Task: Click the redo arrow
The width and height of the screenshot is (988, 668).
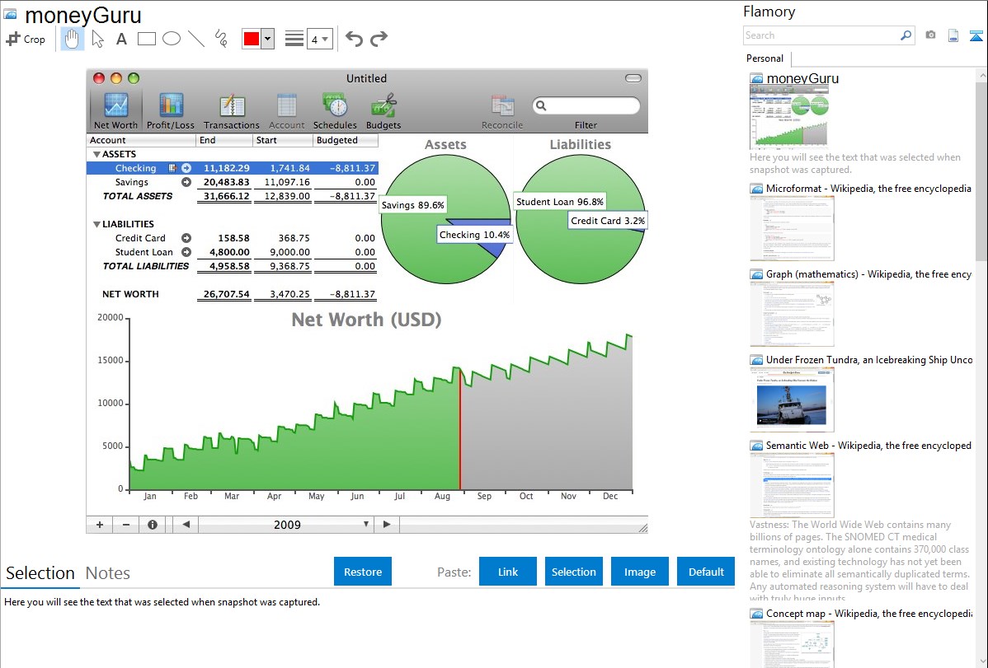Action: click(x=379, y=39)
